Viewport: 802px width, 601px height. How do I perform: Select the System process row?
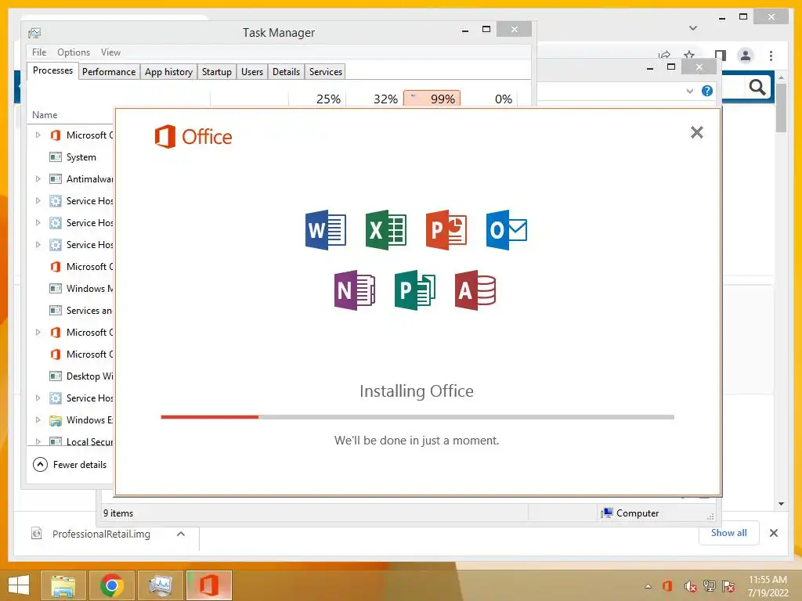[70, 157]
